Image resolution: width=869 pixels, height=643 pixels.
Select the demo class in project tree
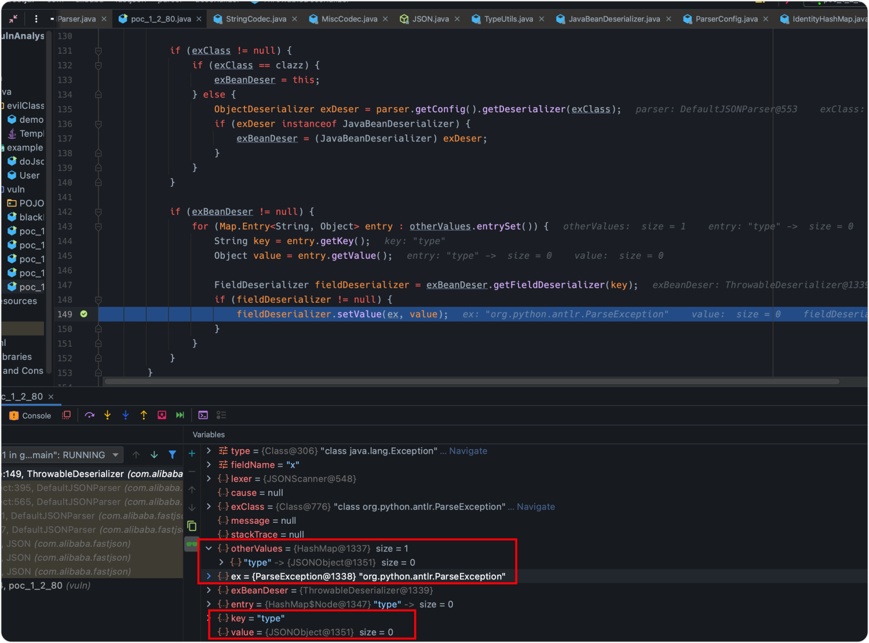[x=25, y=120]
